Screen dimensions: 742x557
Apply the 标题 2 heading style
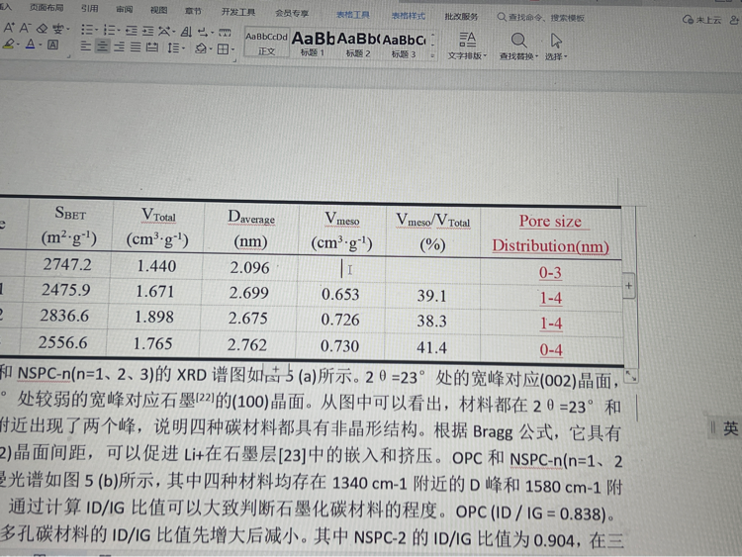point(358,45)
